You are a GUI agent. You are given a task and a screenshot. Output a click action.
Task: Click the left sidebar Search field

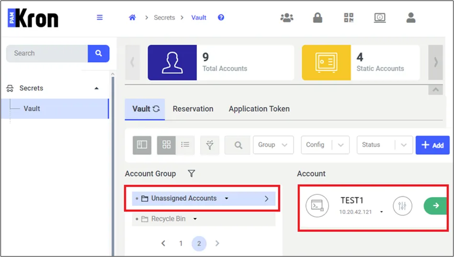click(47, 53)
